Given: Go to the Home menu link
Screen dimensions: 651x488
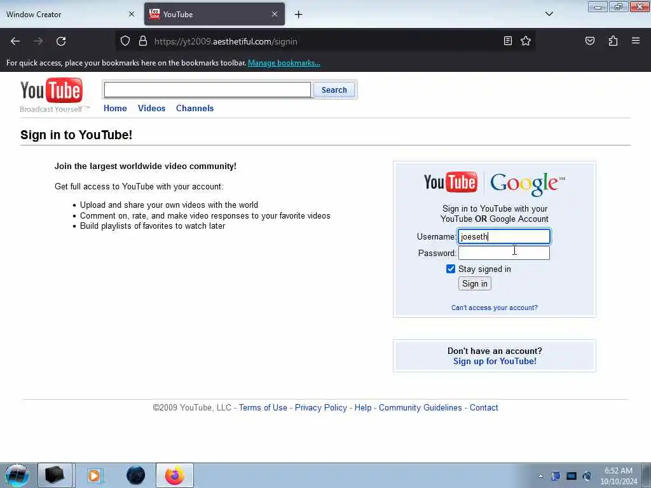Looking at the screenshot, I should (x=115, y=108).
